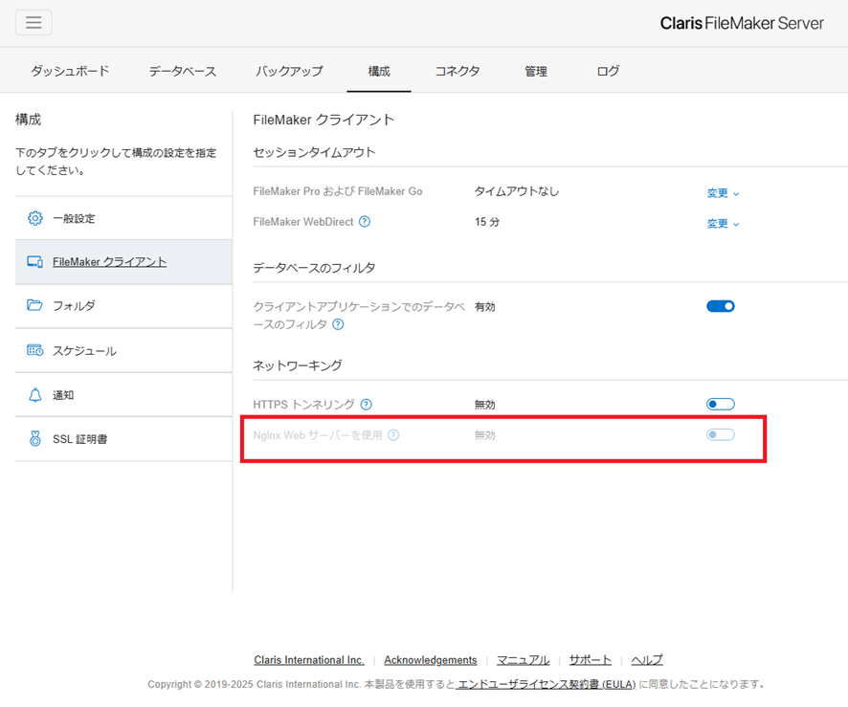Image resolution: width=848 pixels, height=707 pixels.
Task: Open the ヘルプ footer link
Action: 647,660
